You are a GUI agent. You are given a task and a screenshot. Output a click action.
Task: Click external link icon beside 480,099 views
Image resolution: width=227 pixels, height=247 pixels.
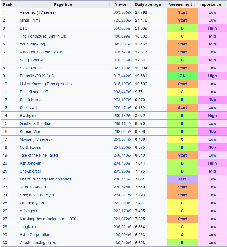click(x=130, y=36)
